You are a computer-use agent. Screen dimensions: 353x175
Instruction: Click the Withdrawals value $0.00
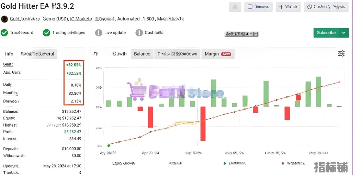pos(76,156)
